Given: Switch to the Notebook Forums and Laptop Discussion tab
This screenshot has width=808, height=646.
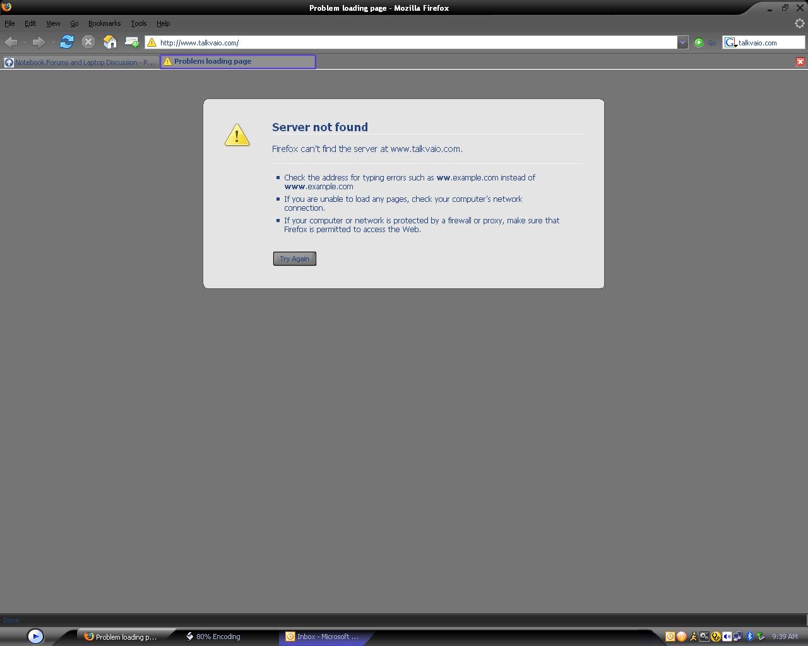Looking at the screenshot, I should (80, 62).
